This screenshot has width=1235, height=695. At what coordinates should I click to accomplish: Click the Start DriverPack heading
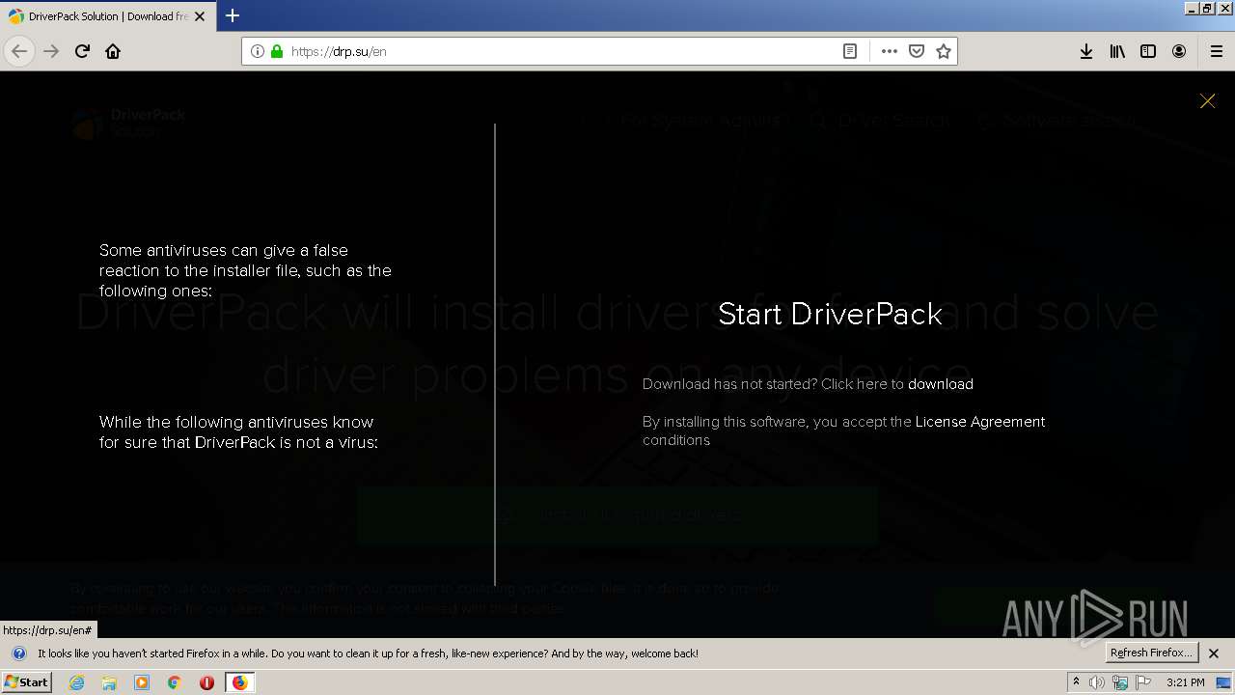(830, 314)
